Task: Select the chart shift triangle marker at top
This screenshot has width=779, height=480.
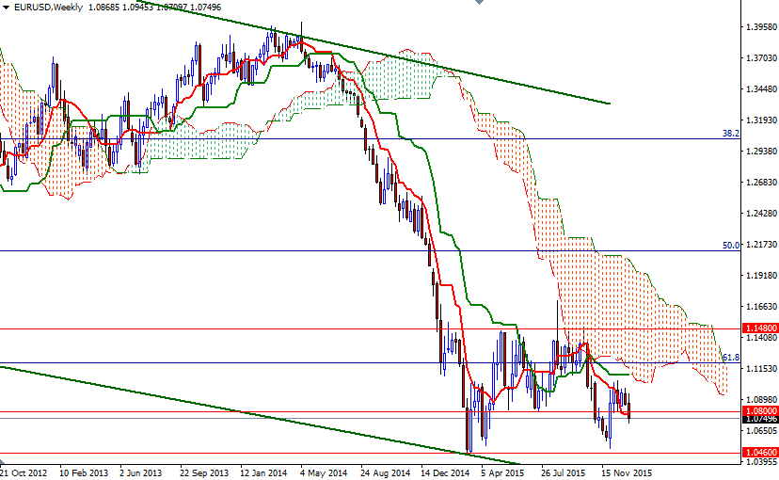Action: tap(479, 2)
